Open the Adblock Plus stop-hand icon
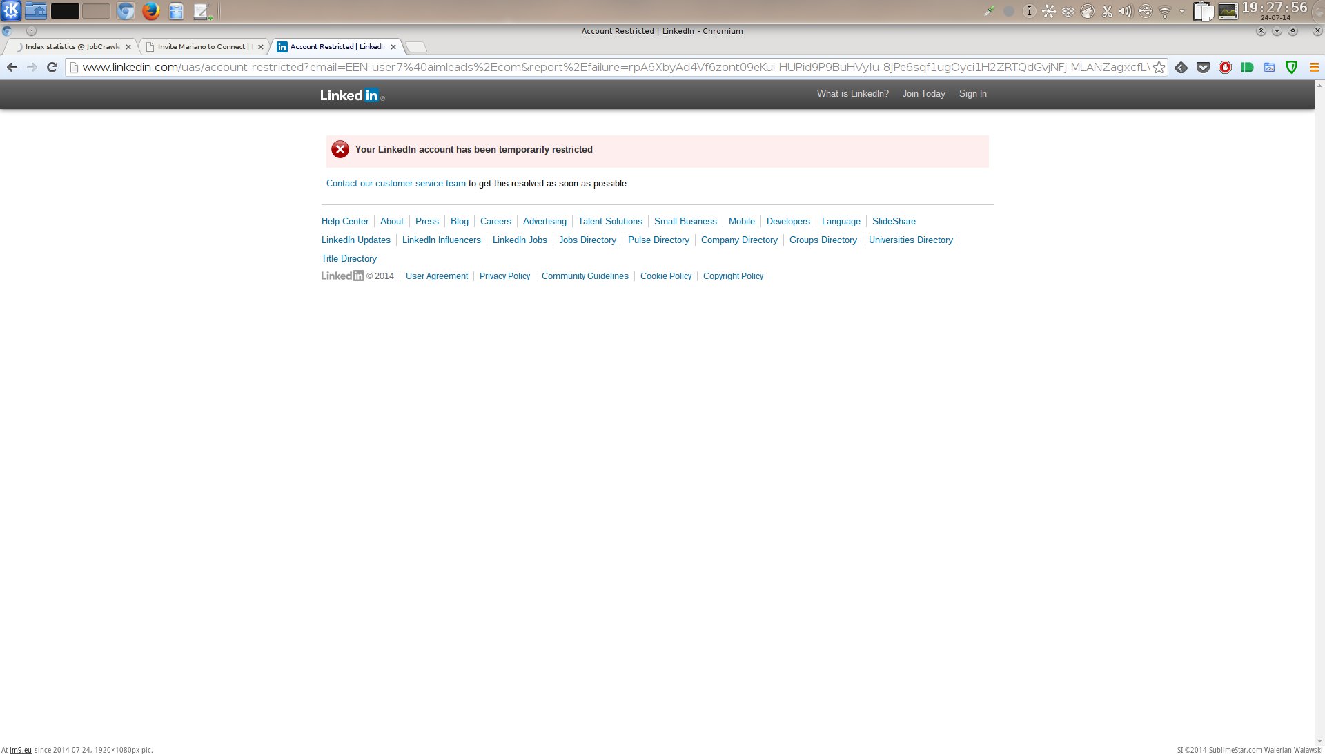Viewport: 1325px width, 754px height. pos(1225,67)
